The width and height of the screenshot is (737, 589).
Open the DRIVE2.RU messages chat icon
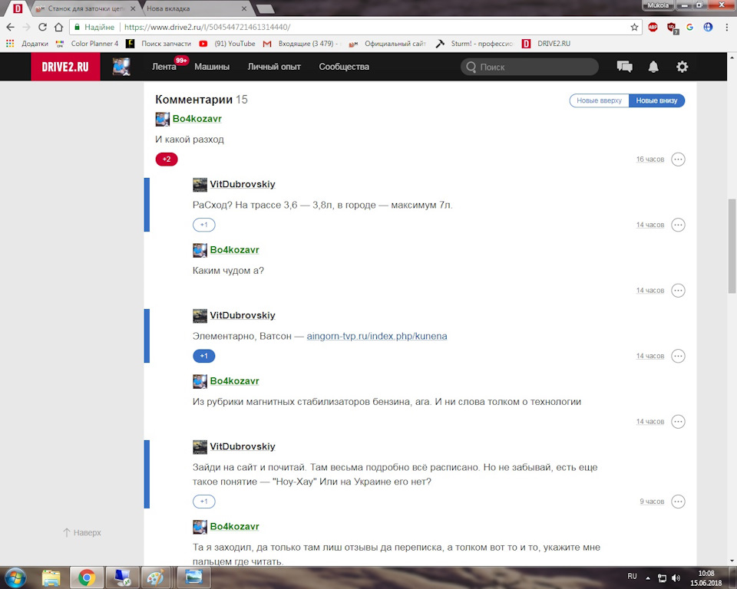click(x=624, y=67)
